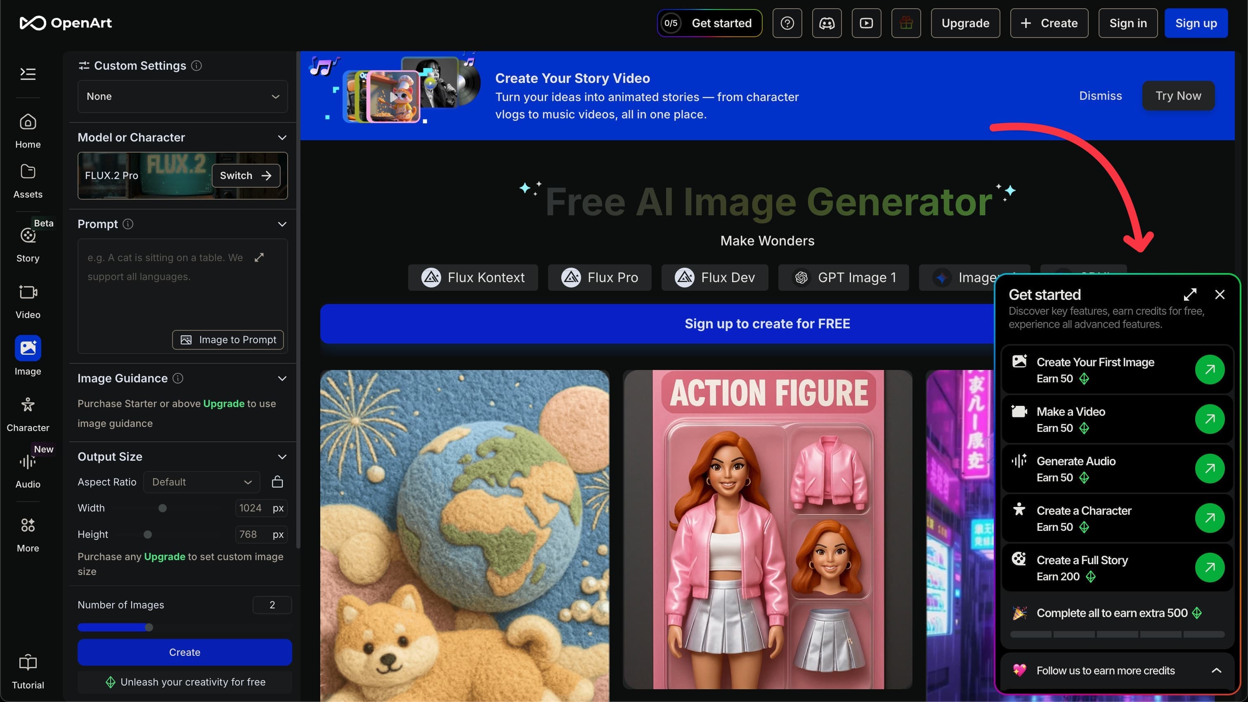1248x702 pixels.
Task: Open the More apps menu
Action: (28, 535)
